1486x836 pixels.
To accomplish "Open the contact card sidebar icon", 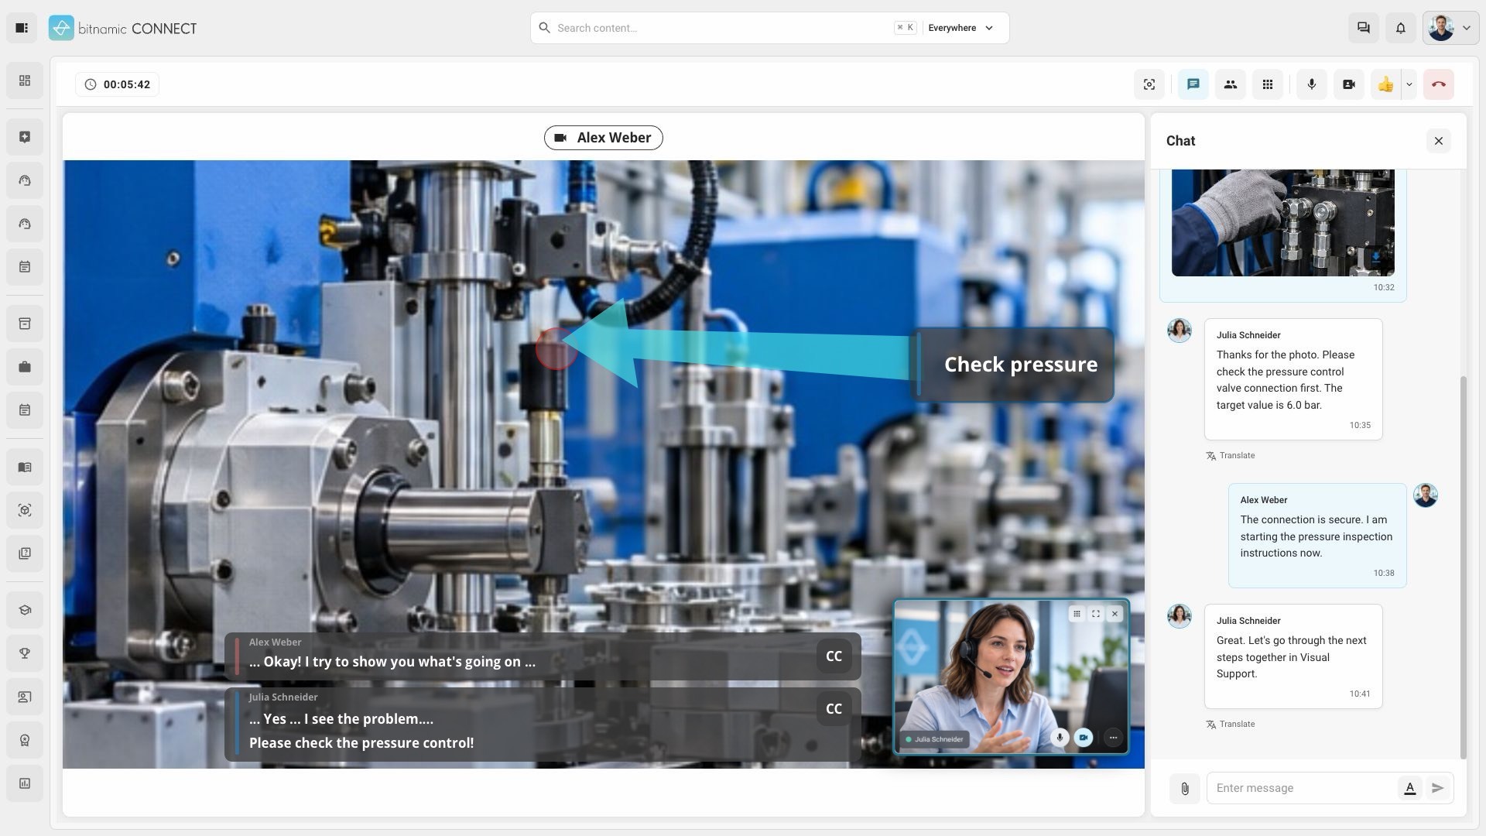I will [25, 697].
